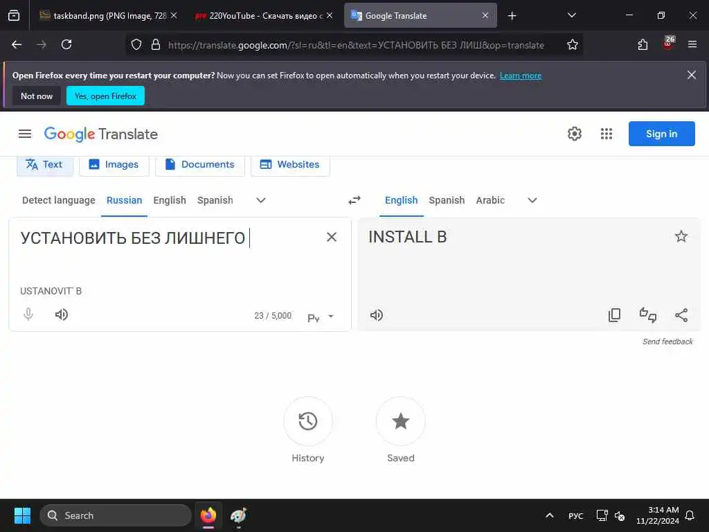Open Firefox extensions puzzle icon
The height and width of the screenshot is (532, 709).
point(643,45)
